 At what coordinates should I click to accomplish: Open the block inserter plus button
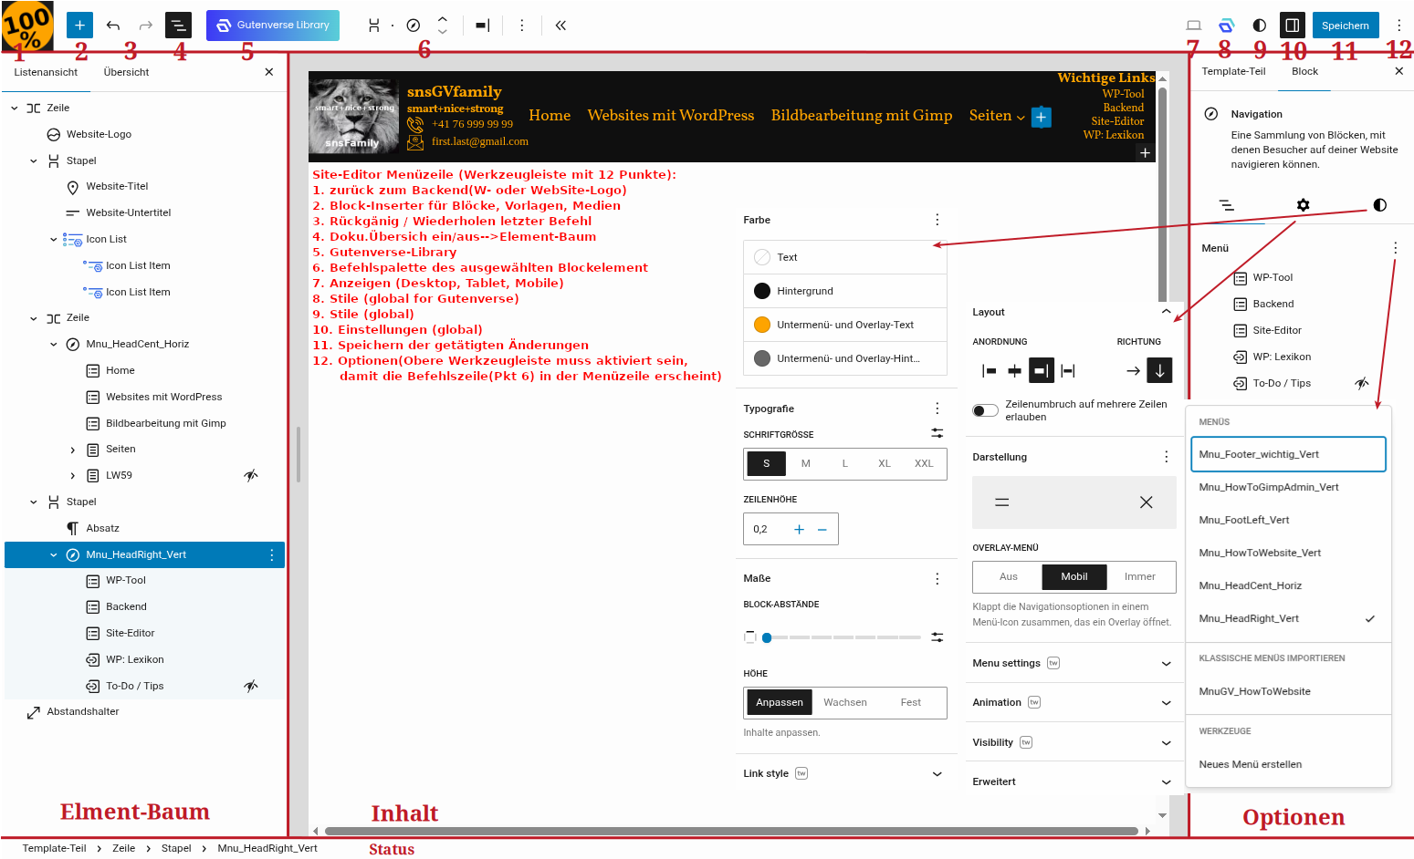point(79,26)
